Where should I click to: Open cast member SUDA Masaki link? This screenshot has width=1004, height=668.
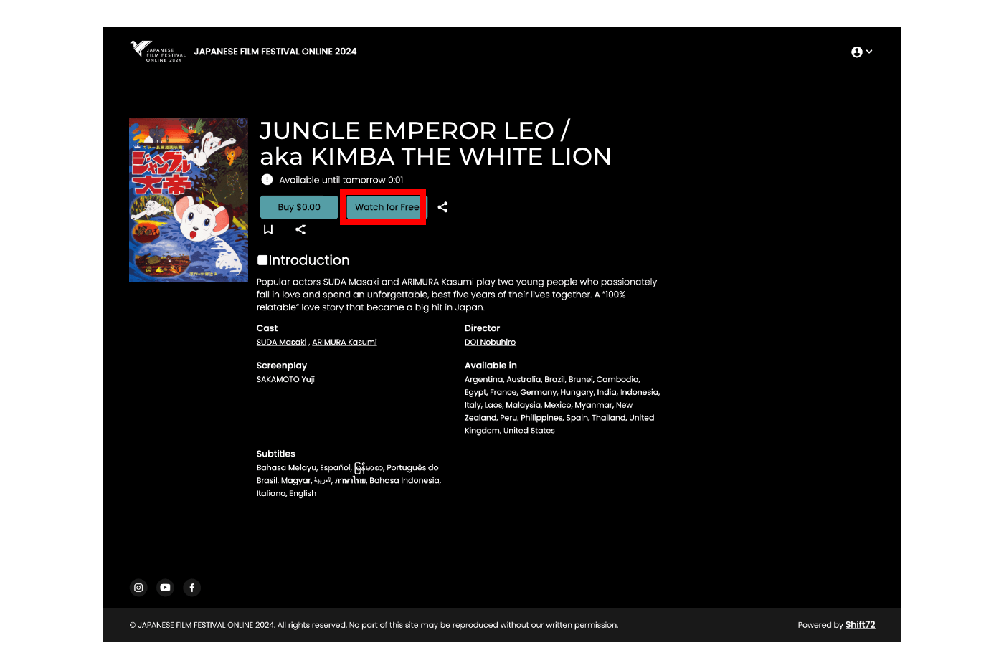[281, 343]
